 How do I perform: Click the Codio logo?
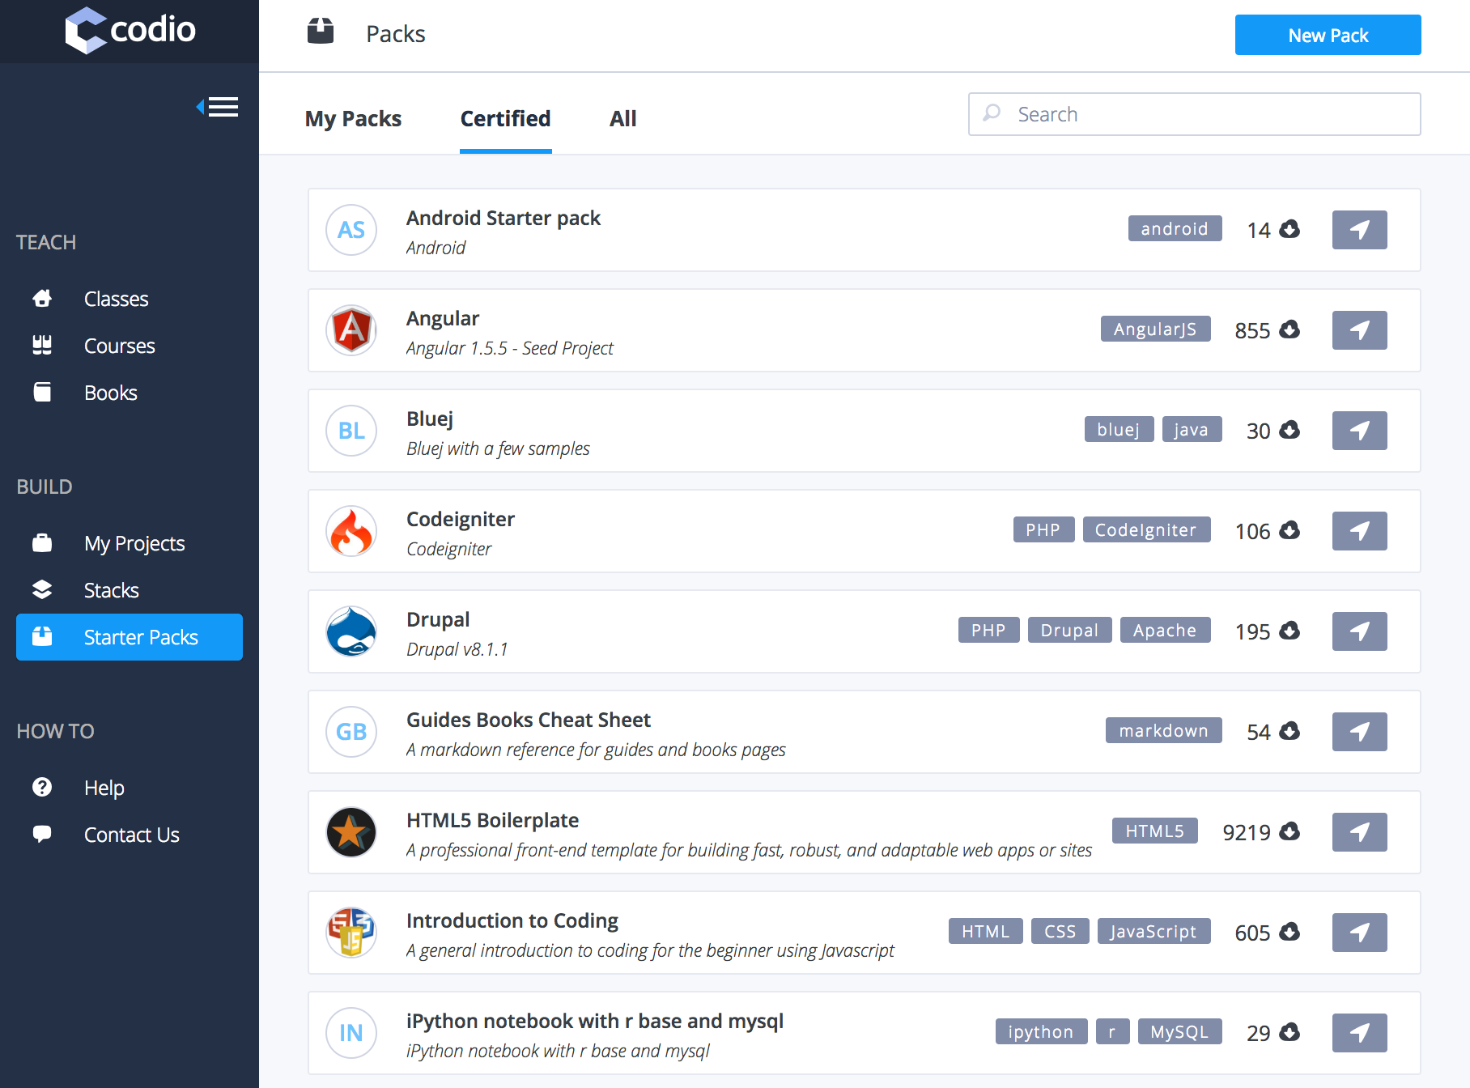130,31
